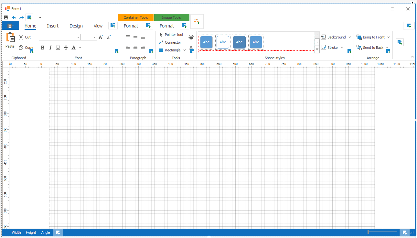This screenshot has width=417, height=238.
Task: Select the Pan hand tool icon
Action: click(x=191, y=37)
